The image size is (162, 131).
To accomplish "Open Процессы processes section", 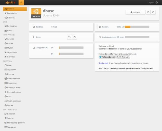I will point(10,83).
